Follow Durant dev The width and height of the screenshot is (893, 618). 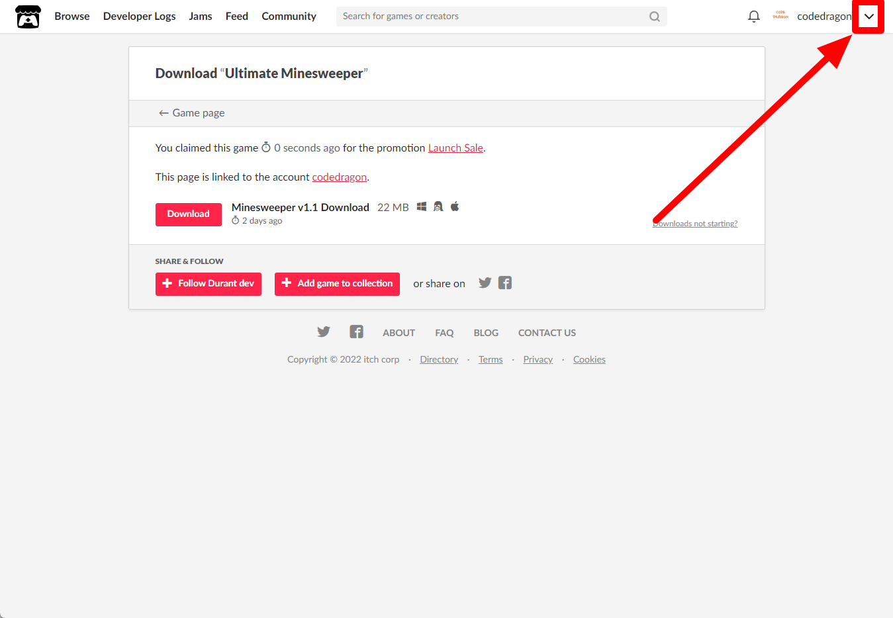tap(209, 284)
